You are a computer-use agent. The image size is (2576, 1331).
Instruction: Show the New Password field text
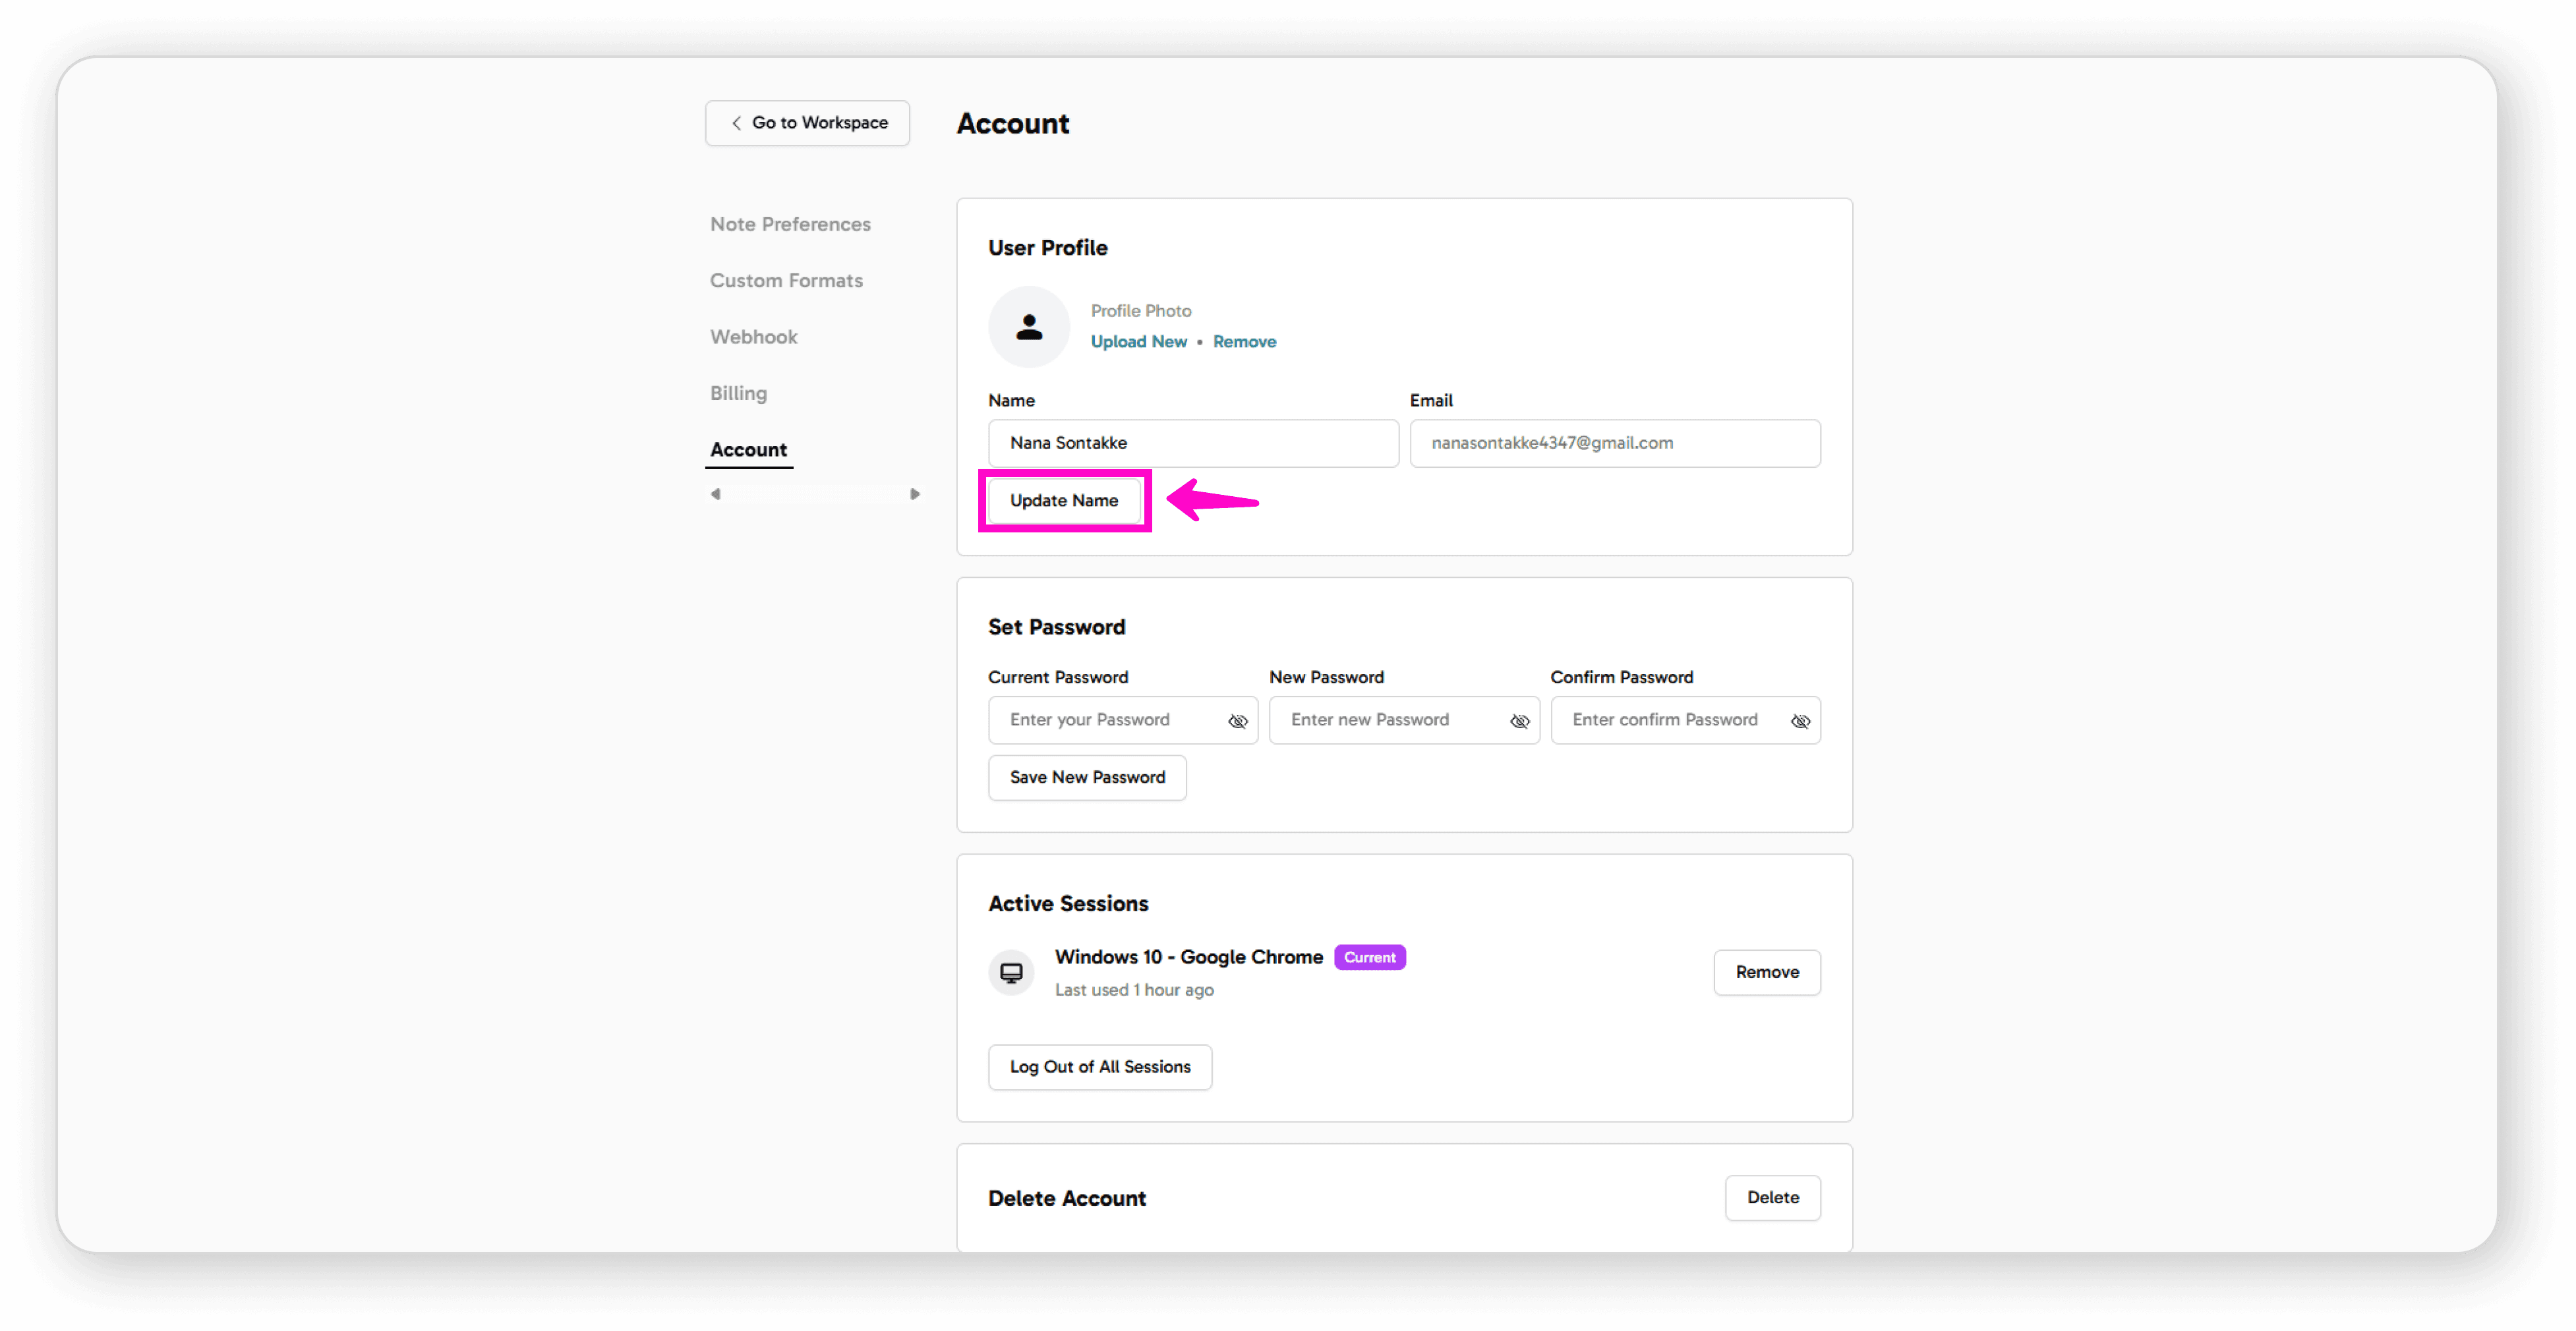tap(1519, 720)
